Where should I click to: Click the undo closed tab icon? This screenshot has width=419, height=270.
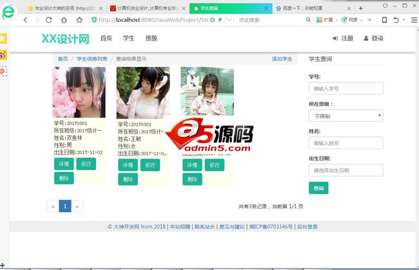[396, 20]
